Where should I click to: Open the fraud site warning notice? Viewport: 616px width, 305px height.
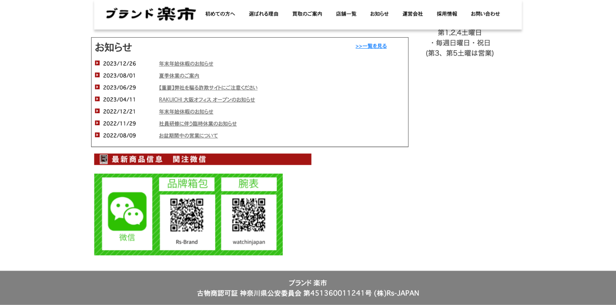(208, 88)
